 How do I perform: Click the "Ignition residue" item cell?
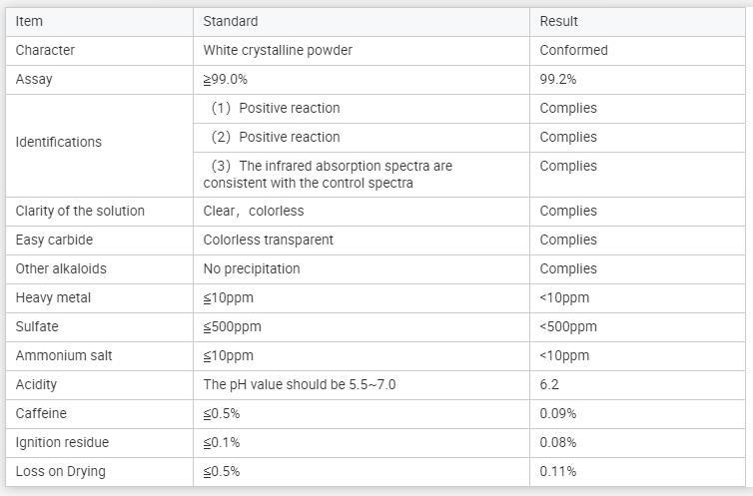[x=62, y=442]
